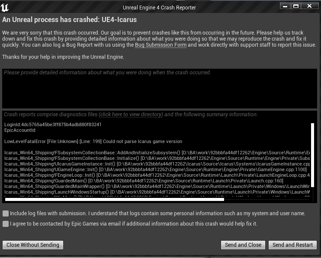This screenshot has width=321, height=258.
Task: Minimize the Crash Reporter window
Action: pyautogui.click(x=285, y=6)
